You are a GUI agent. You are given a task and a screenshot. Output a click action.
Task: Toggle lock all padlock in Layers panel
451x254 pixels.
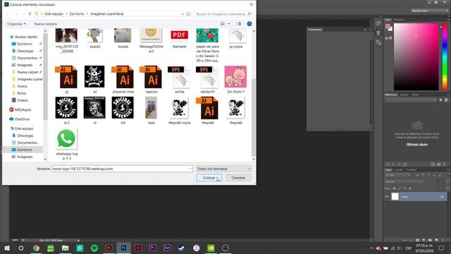pyautogui.click(x=410, y=188)
